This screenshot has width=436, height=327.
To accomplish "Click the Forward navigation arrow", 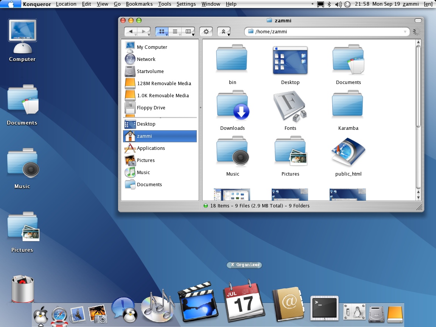I will 144,32.
